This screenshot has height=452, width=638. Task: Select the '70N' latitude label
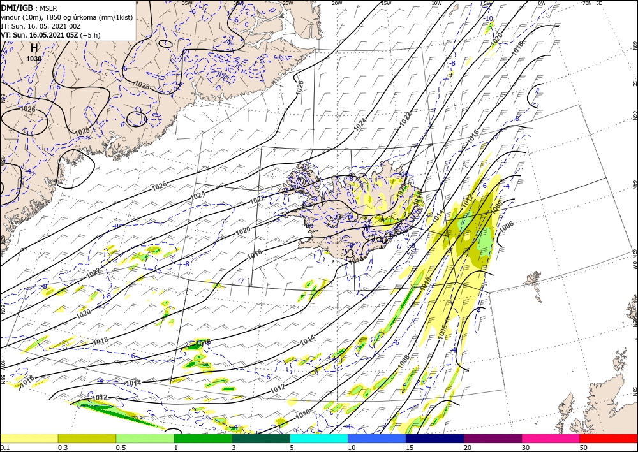tap(587, 3)
